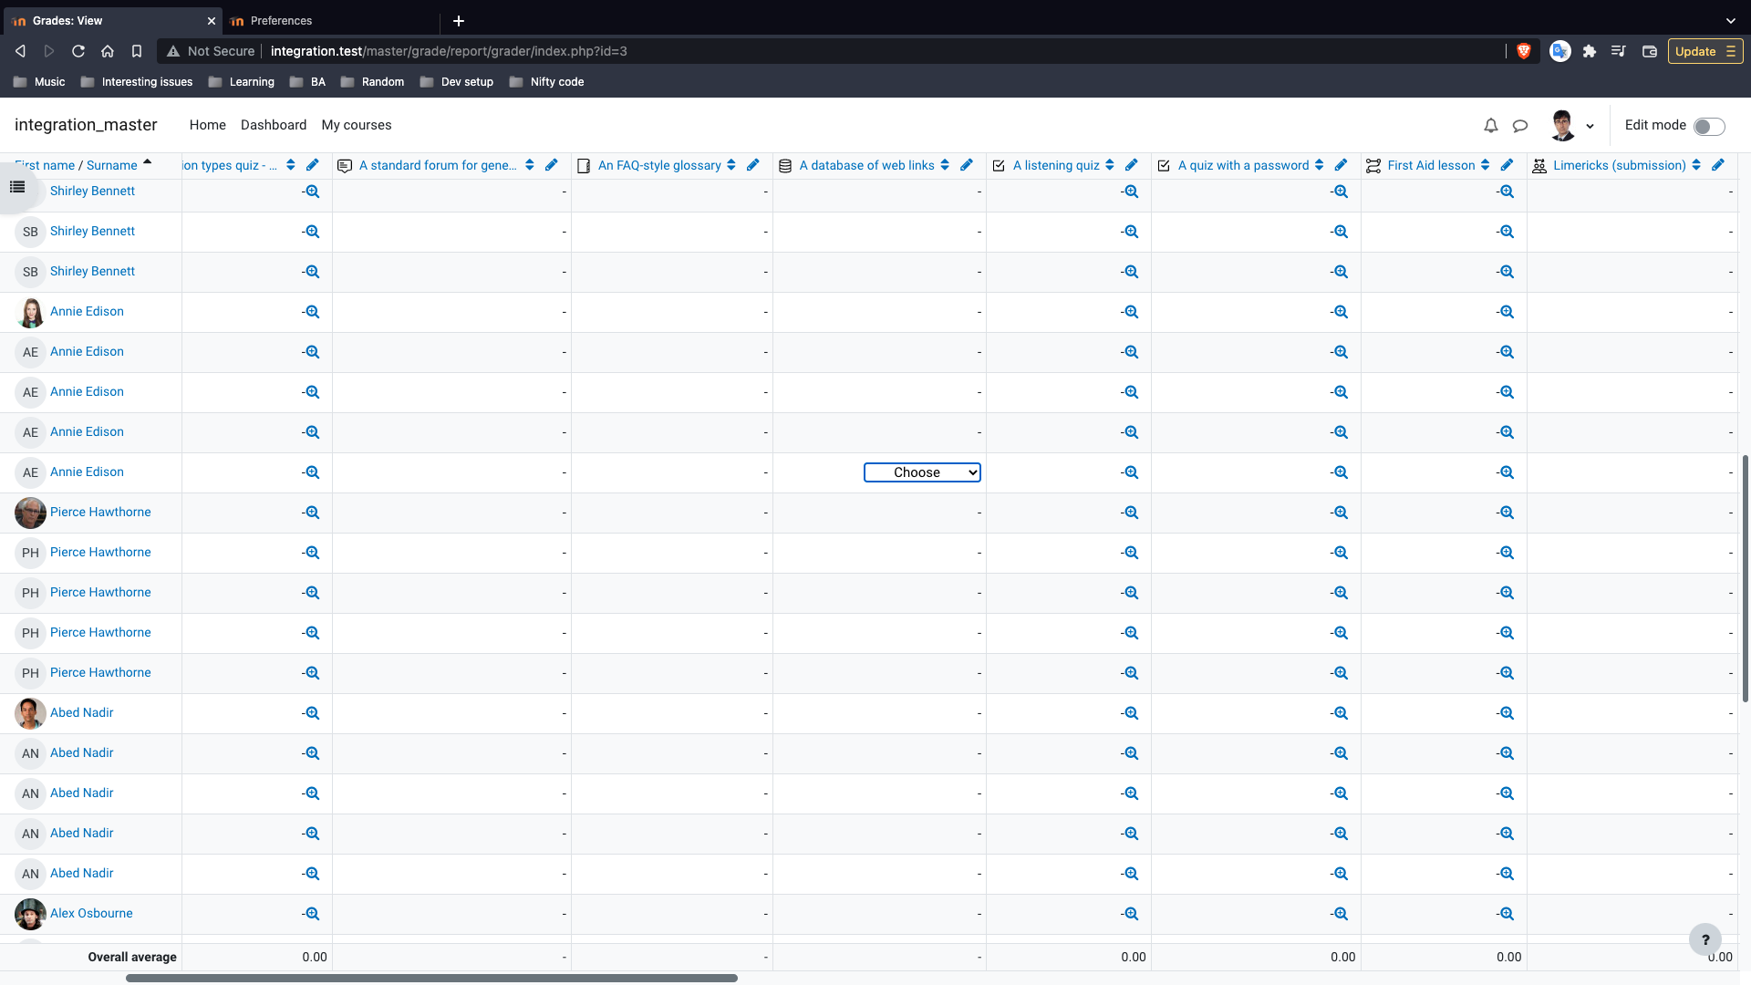
Task: Open the user menu dropdown arrow
Action: point(1590,127)
